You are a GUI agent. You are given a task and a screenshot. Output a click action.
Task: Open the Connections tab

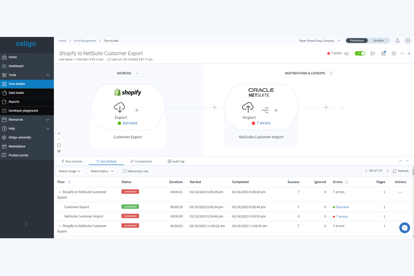141,161
